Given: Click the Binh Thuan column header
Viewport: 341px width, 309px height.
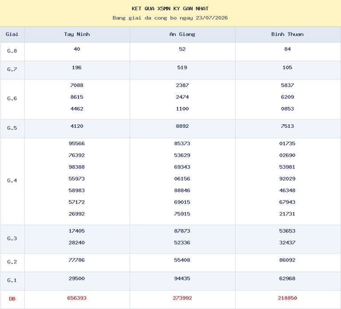Looking at the screenshot, I should [x=288, y=34].
